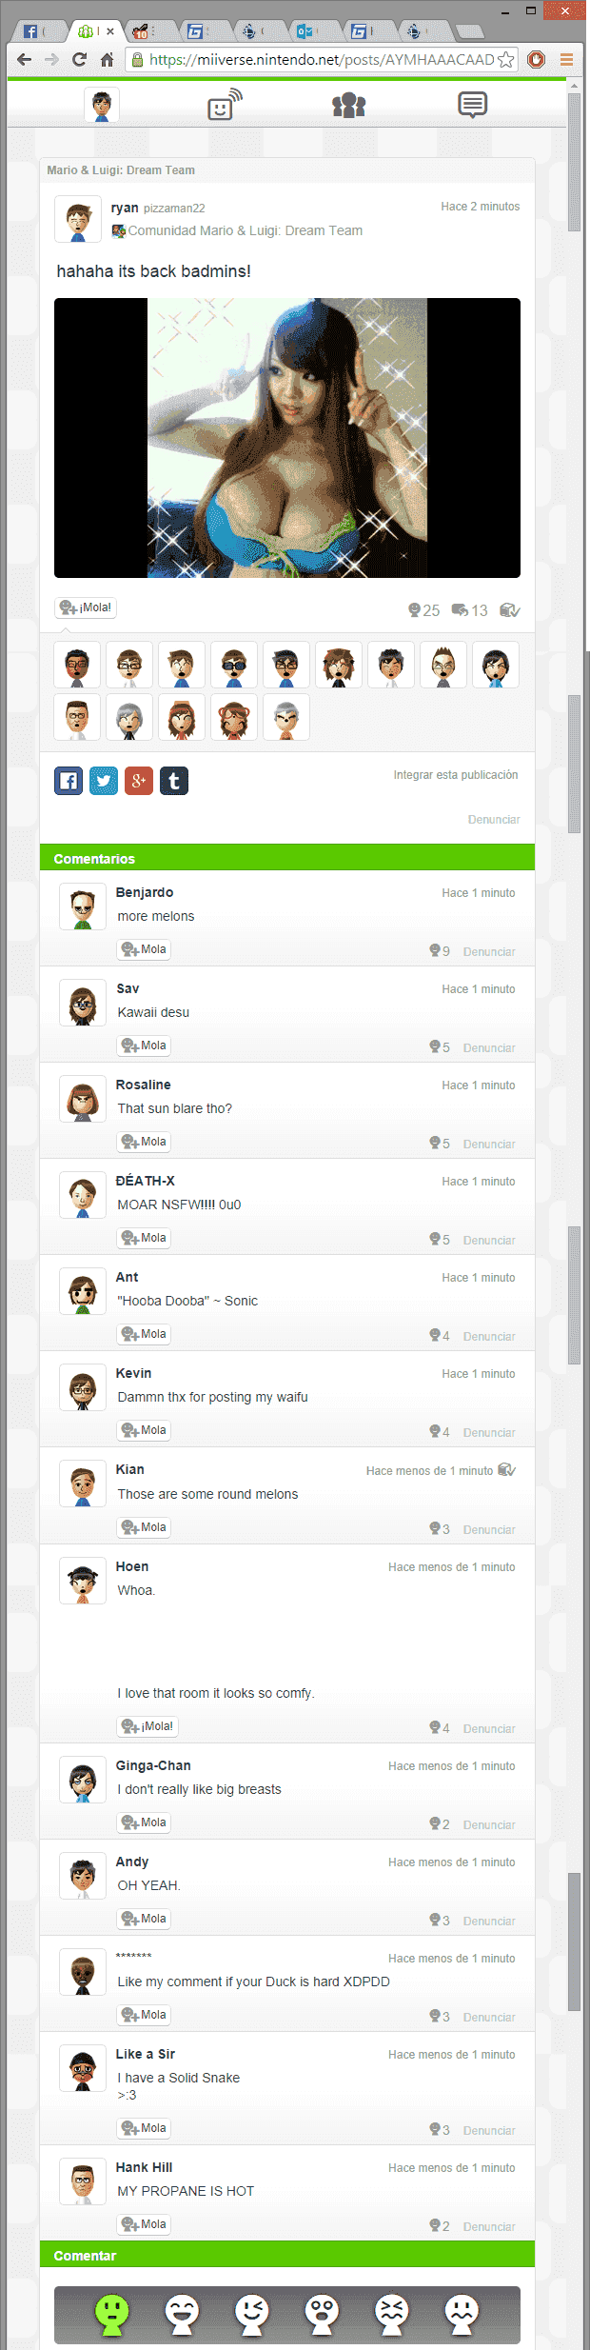This screenshot has width=590, height=2350.
Task: Click Integrar esta publicación link
Action: point(456,775)
